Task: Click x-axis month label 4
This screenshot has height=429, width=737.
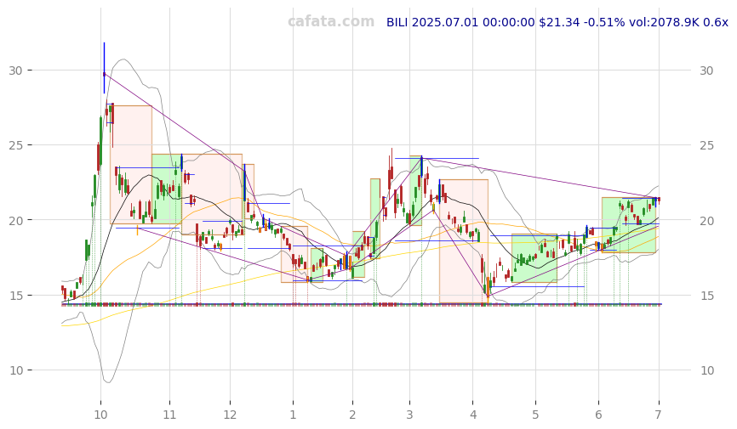Action: click(473, 415)
